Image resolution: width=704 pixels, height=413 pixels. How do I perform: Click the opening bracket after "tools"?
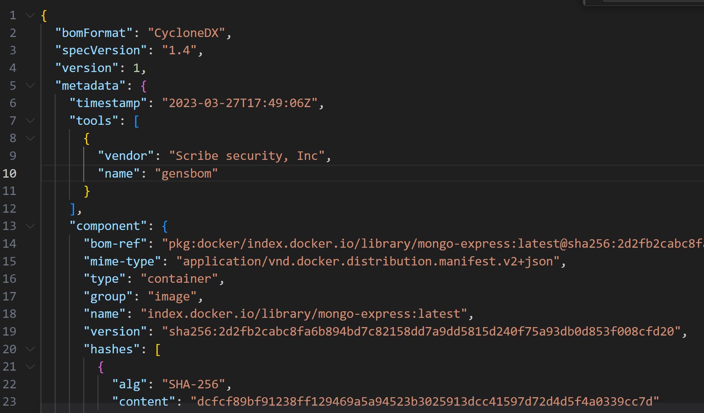[x=136, y=121]
